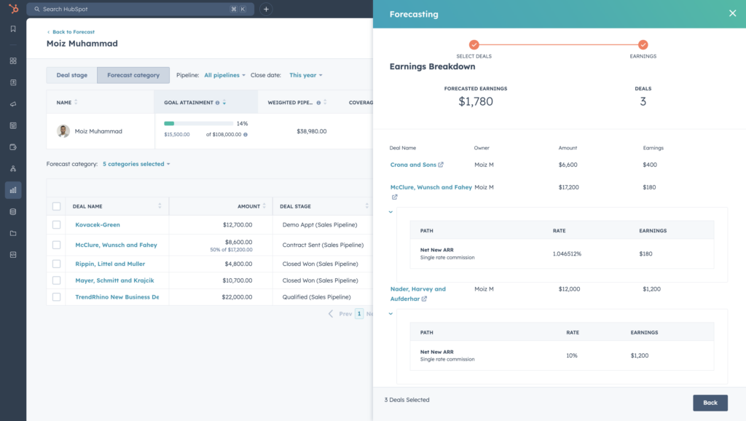Click the Goal Attainment info icon
The image size is (746, 421).
pyautogui.click(x=217, y=103)
